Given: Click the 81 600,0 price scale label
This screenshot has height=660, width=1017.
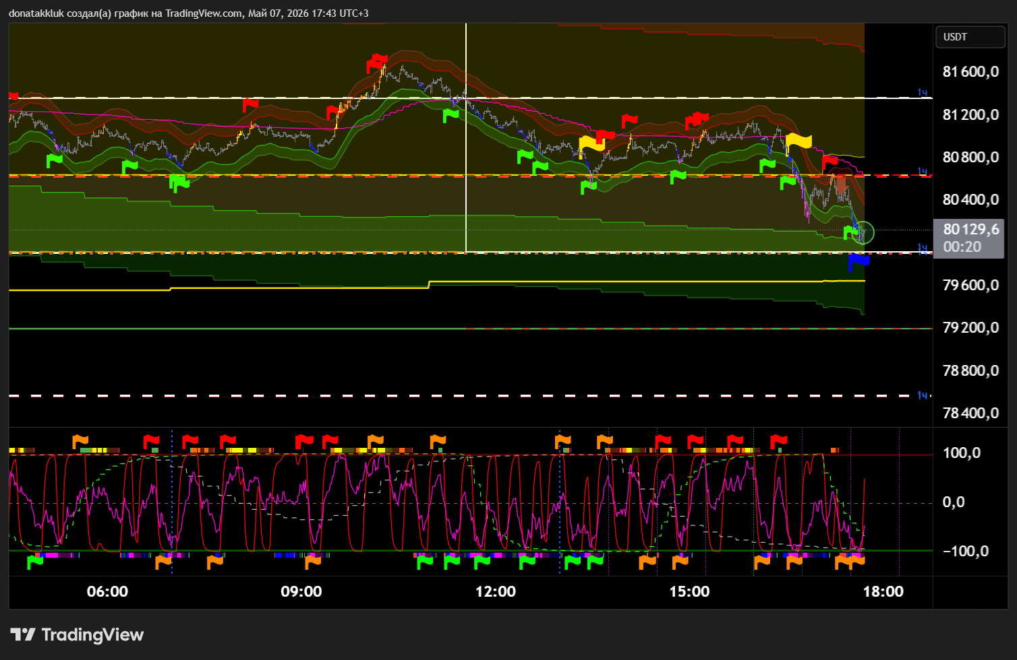Looking at the screenshot, I should [x=970, y=72].
